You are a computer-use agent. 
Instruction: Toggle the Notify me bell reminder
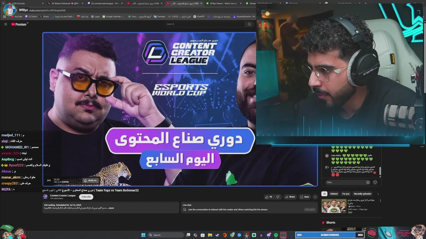tap(90, 181)
